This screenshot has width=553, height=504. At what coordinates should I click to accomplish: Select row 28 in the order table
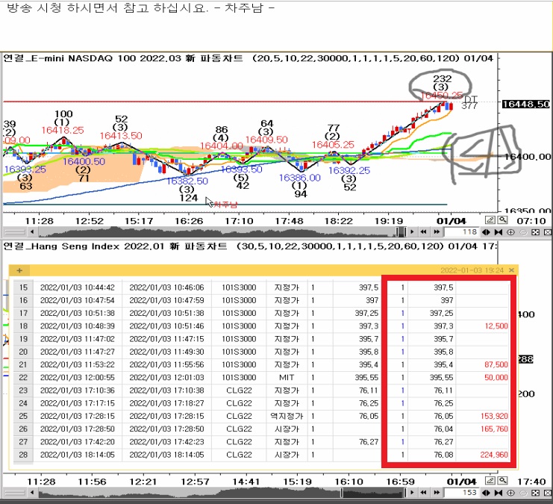click(22, 455)
